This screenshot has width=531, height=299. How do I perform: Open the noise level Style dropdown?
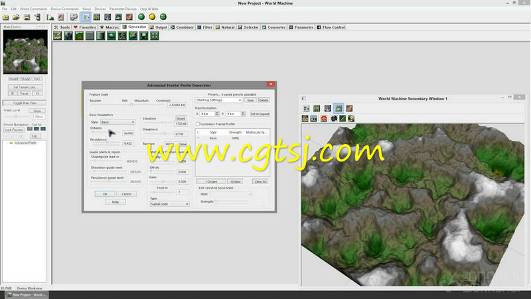[x=230, y=194]
